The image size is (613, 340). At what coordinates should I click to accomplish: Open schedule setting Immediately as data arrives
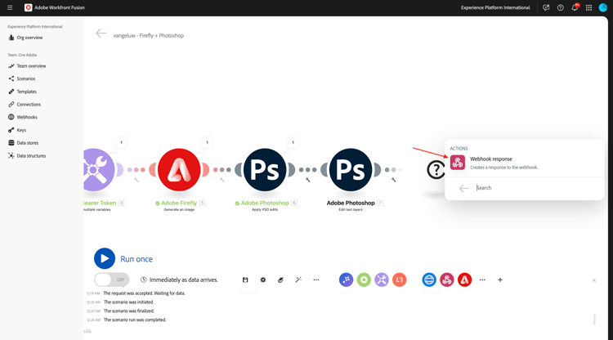pos(180,280)
